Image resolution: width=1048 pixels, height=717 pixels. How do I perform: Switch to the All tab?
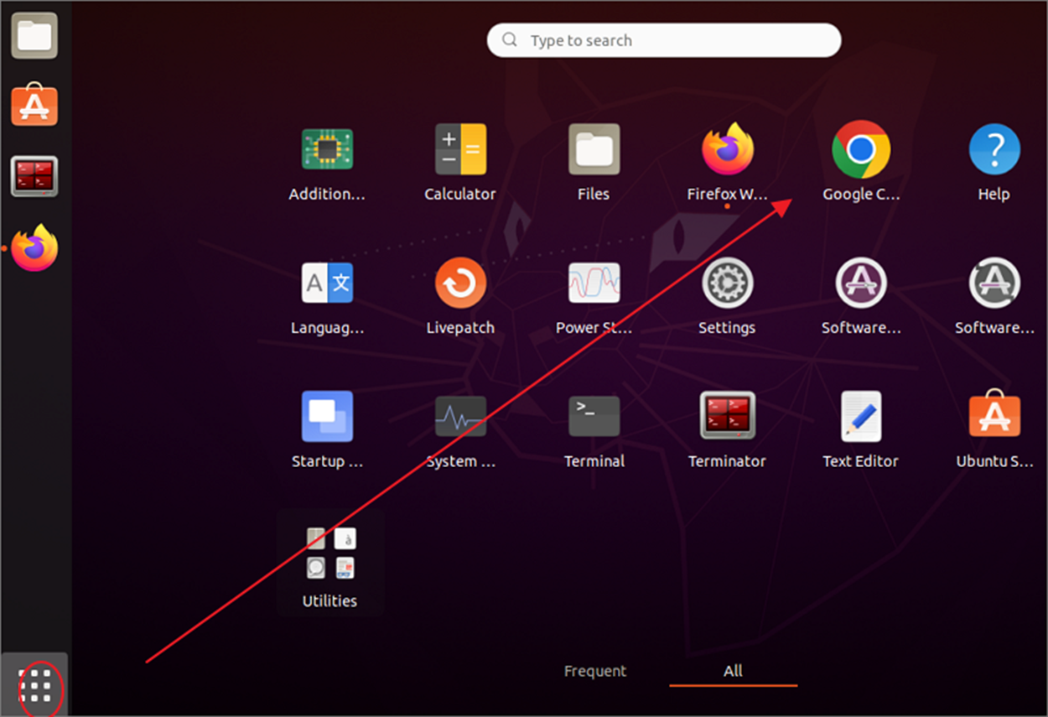[x=733, y=671]
